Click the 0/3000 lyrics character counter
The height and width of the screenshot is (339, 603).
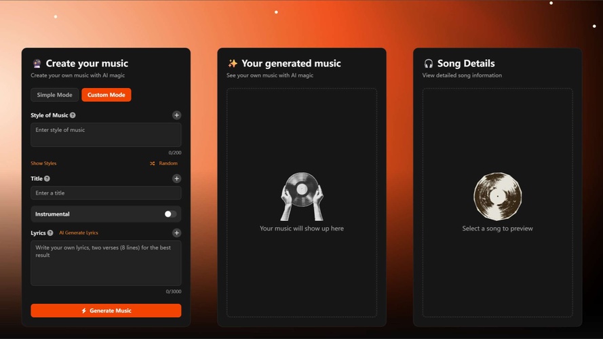tap(174, 292)
